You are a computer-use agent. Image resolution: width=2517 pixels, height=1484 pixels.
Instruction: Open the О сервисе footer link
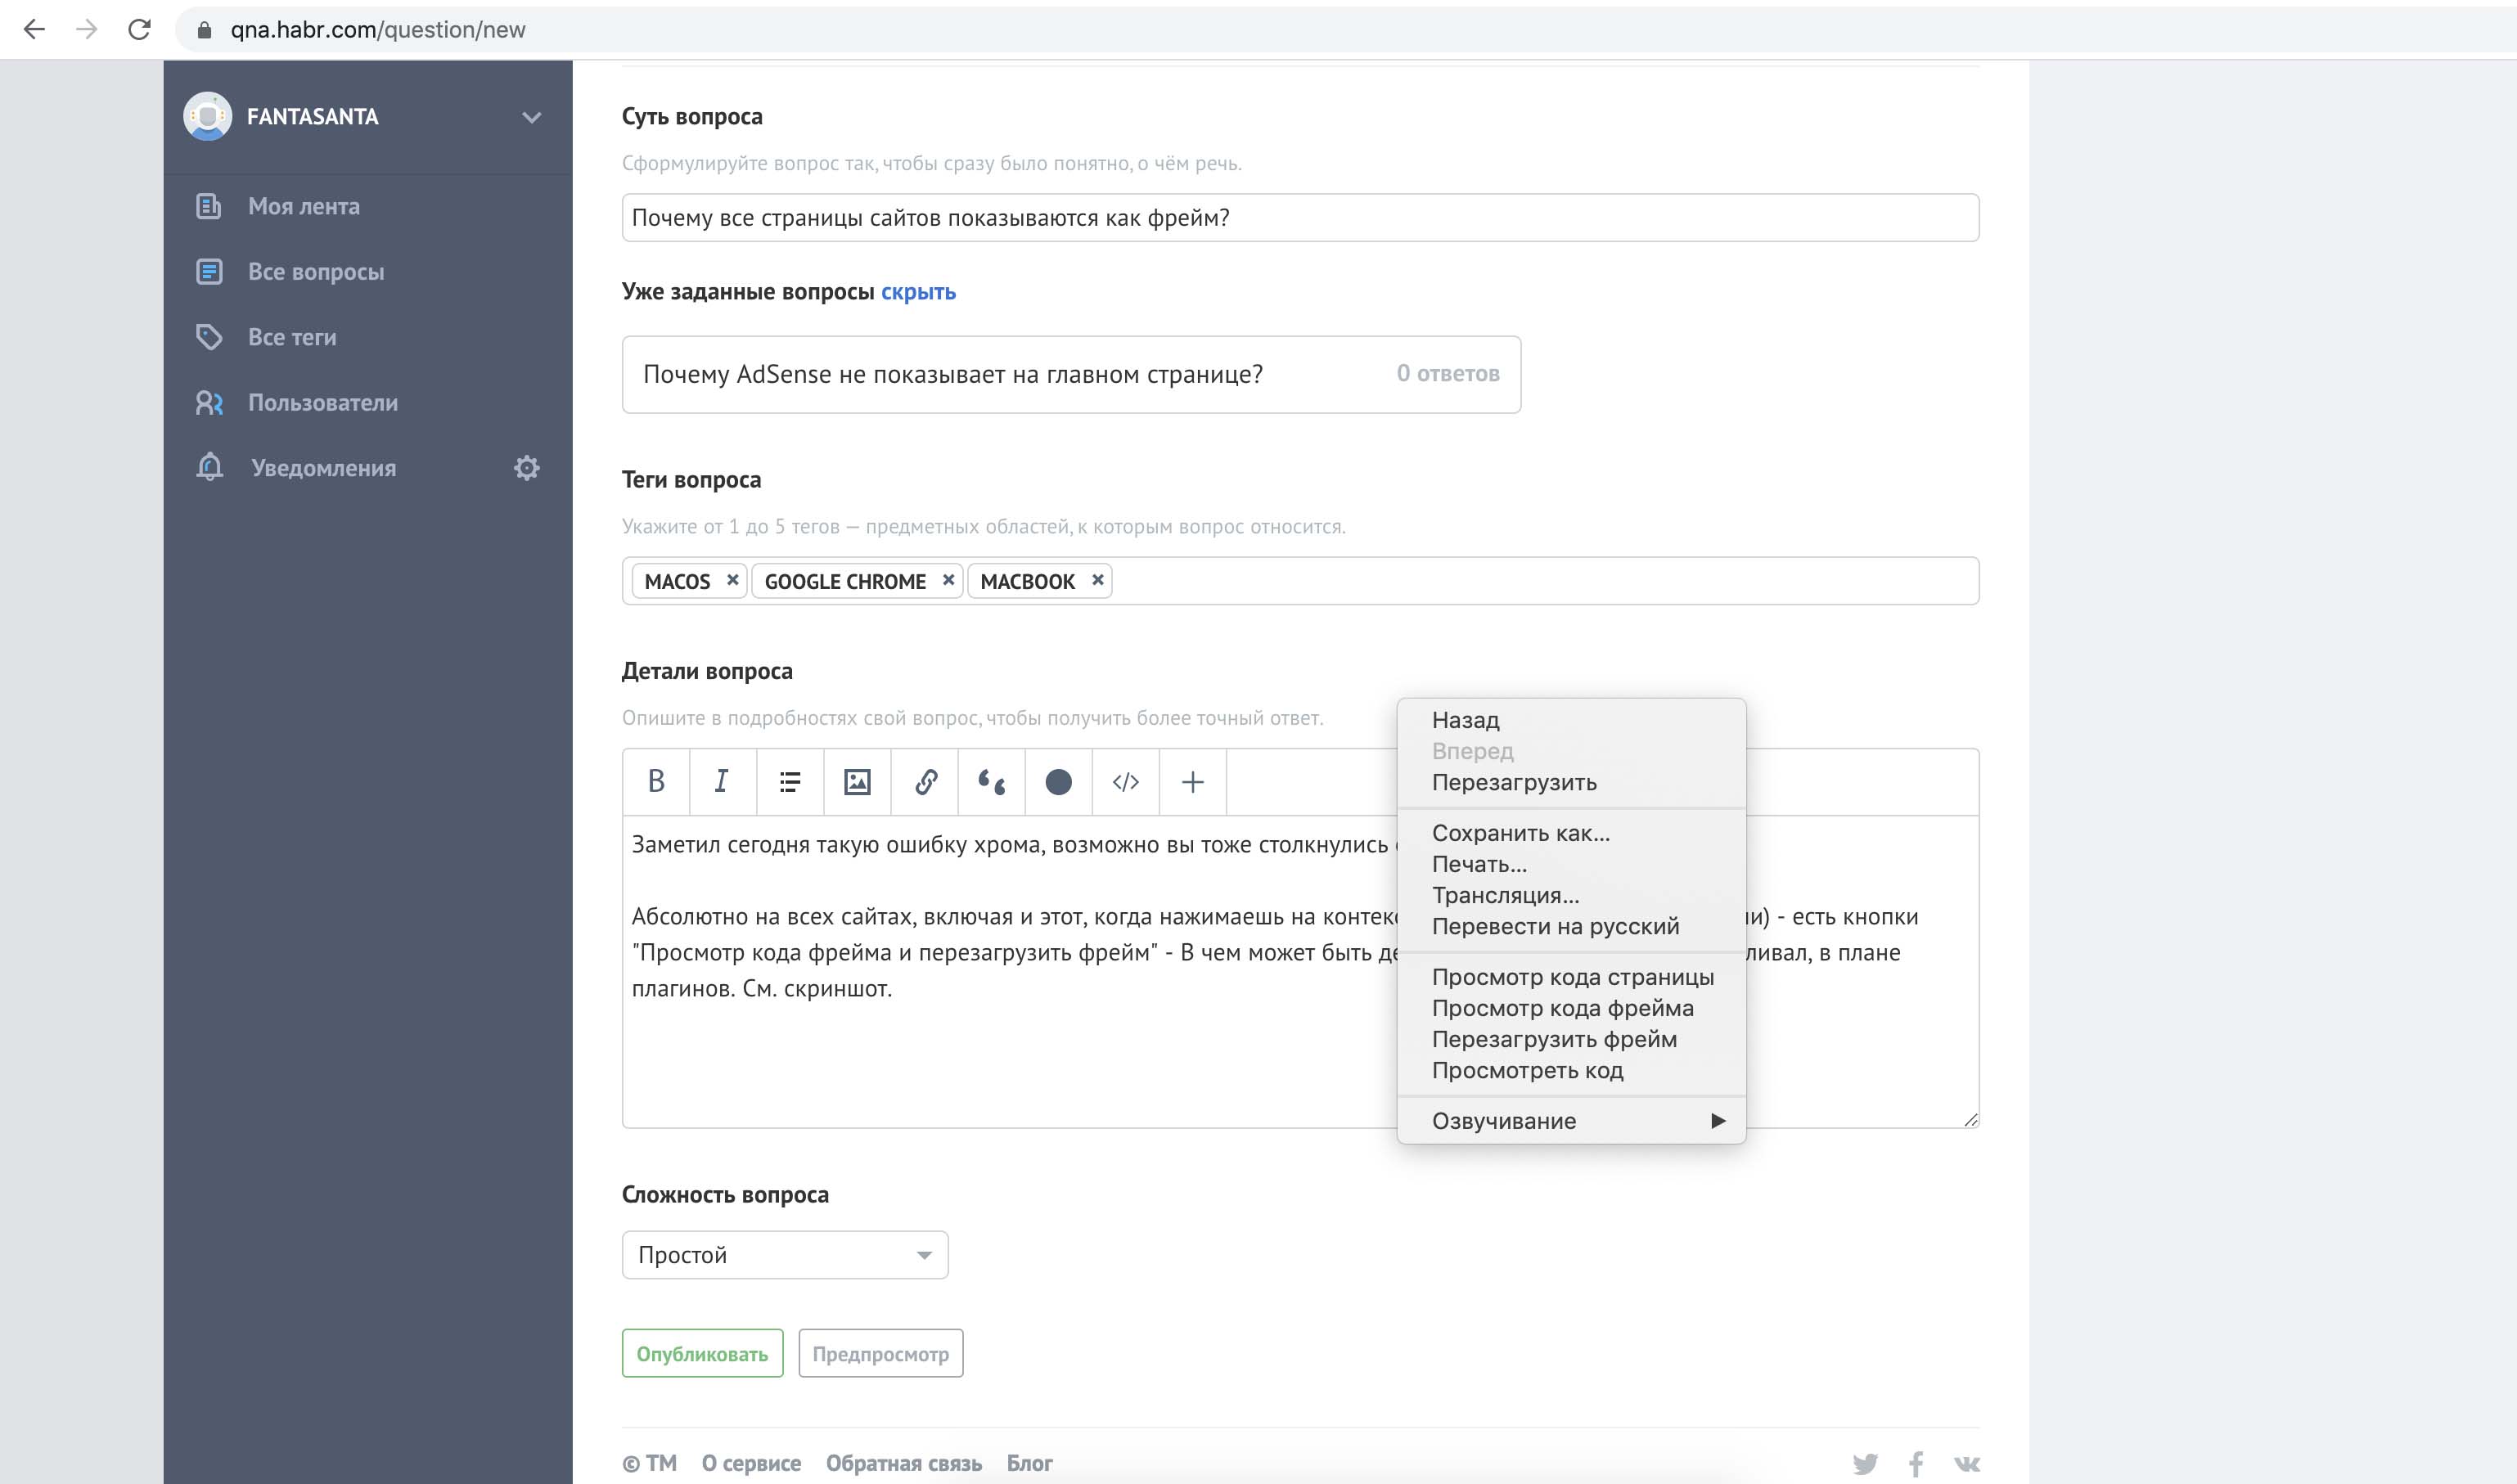click(x=751, y=1463)
